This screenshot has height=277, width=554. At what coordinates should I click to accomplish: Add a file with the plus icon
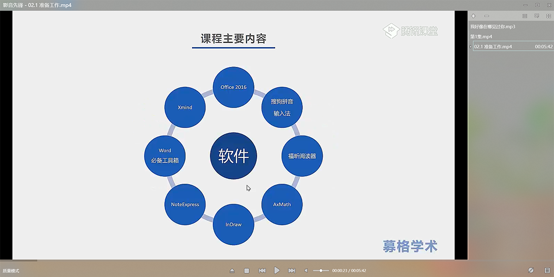click(x=473, y=16)
